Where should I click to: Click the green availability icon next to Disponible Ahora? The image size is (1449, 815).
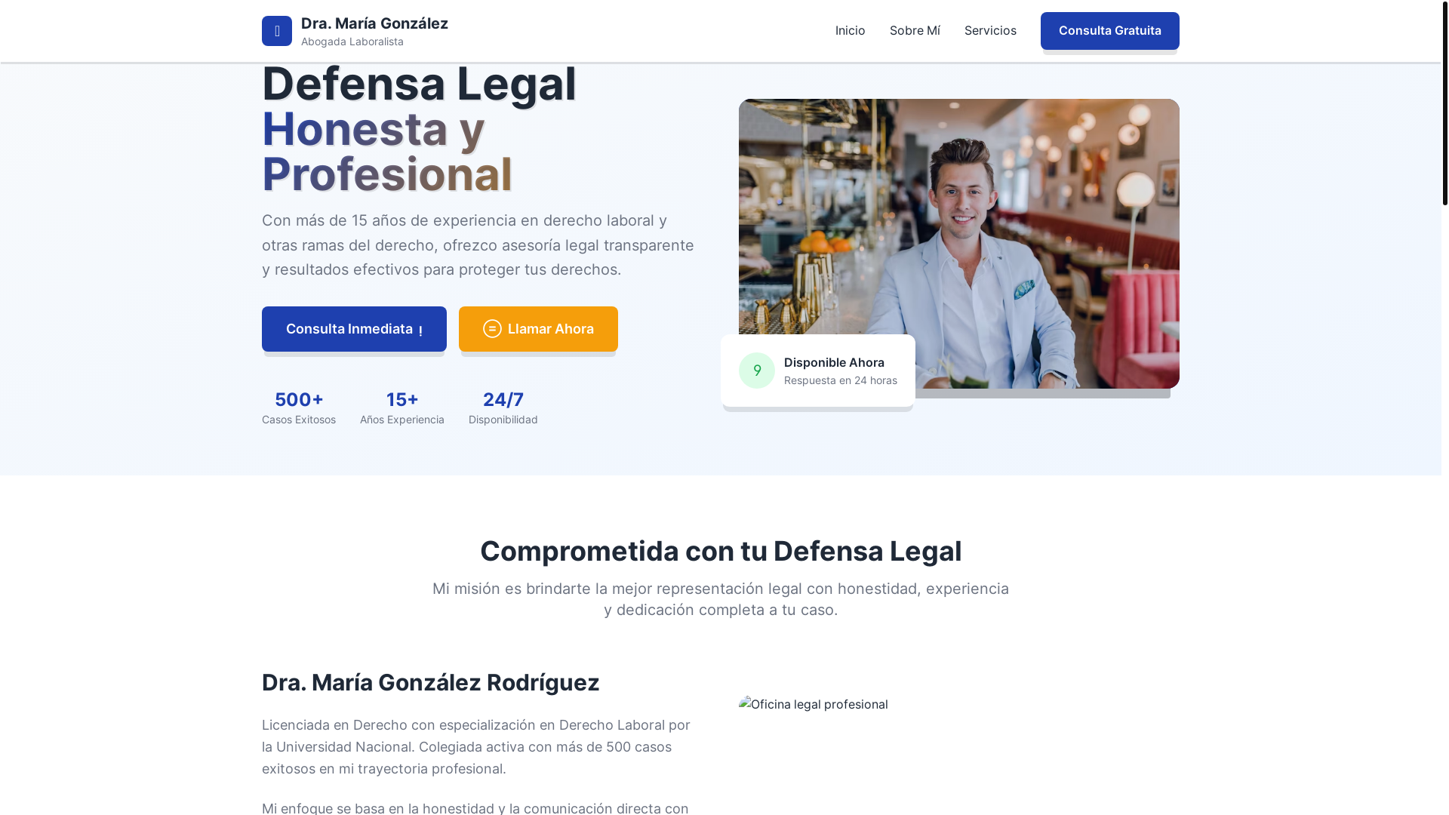coord(757,371)
